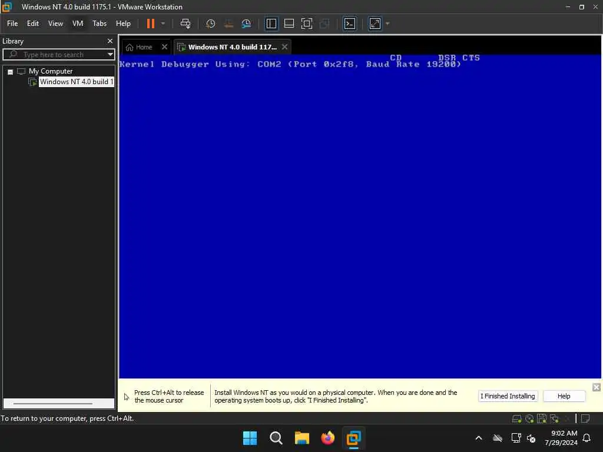The image size is (603, 452).
Task: Click the floppy drive status icon
Action: [x=542, y=418]
